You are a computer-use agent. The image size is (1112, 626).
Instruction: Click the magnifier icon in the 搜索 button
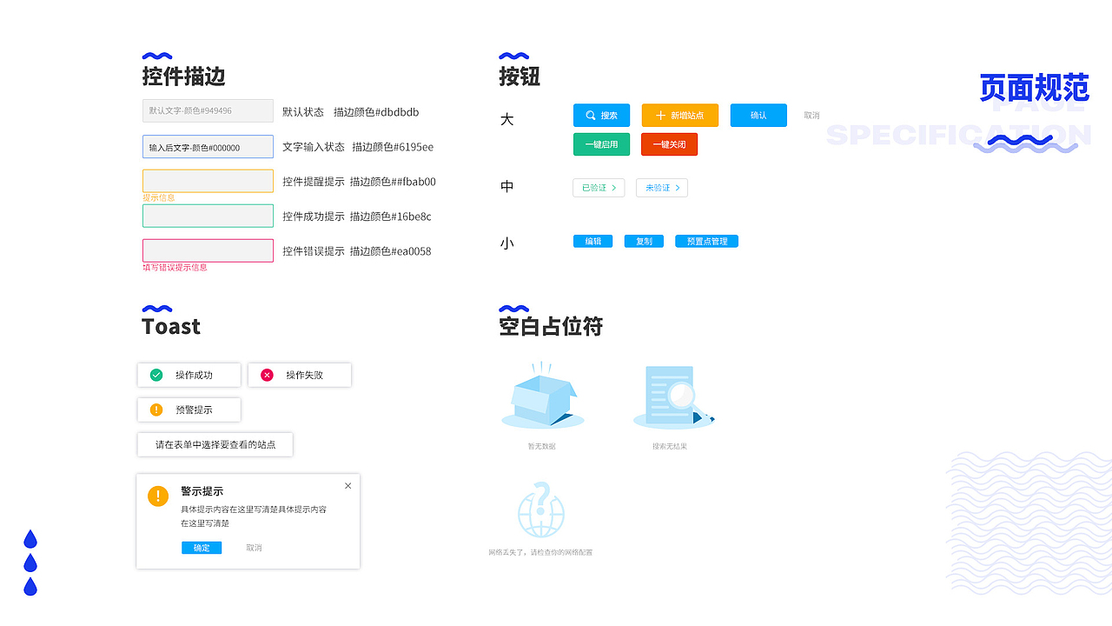[x=589, y=115]
